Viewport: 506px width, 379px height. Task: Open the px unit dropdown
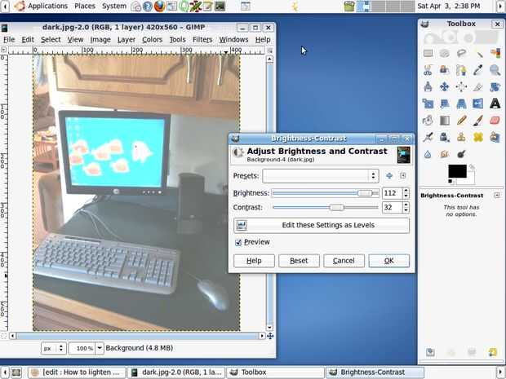coord(54,348)
